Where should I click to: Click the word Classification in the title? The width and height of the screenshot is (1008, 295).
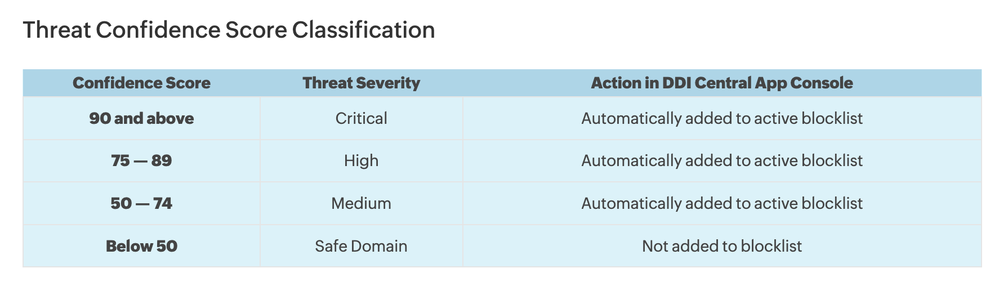pos(363,30)
